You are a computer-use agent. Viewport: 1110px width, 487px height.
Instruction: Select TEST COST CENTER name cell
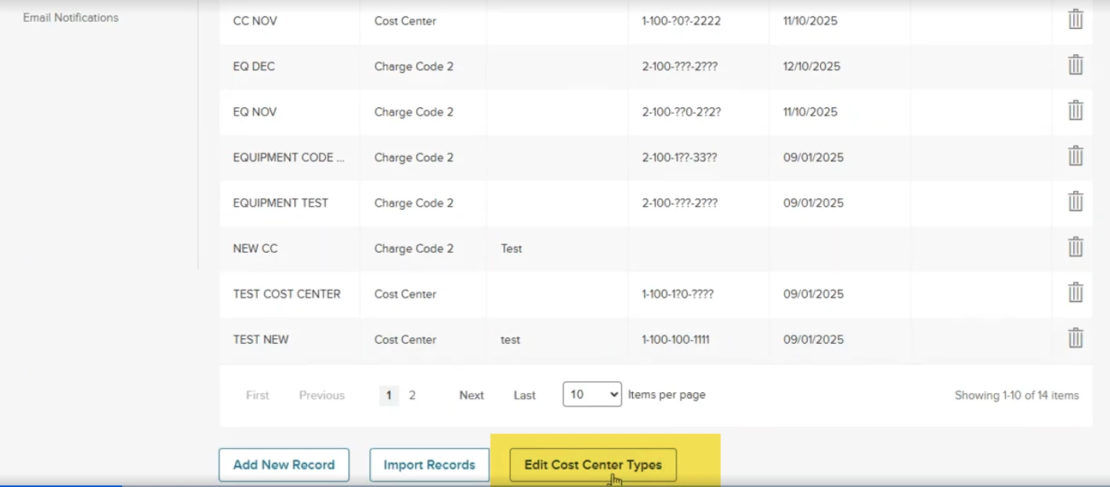click(290, 294)
